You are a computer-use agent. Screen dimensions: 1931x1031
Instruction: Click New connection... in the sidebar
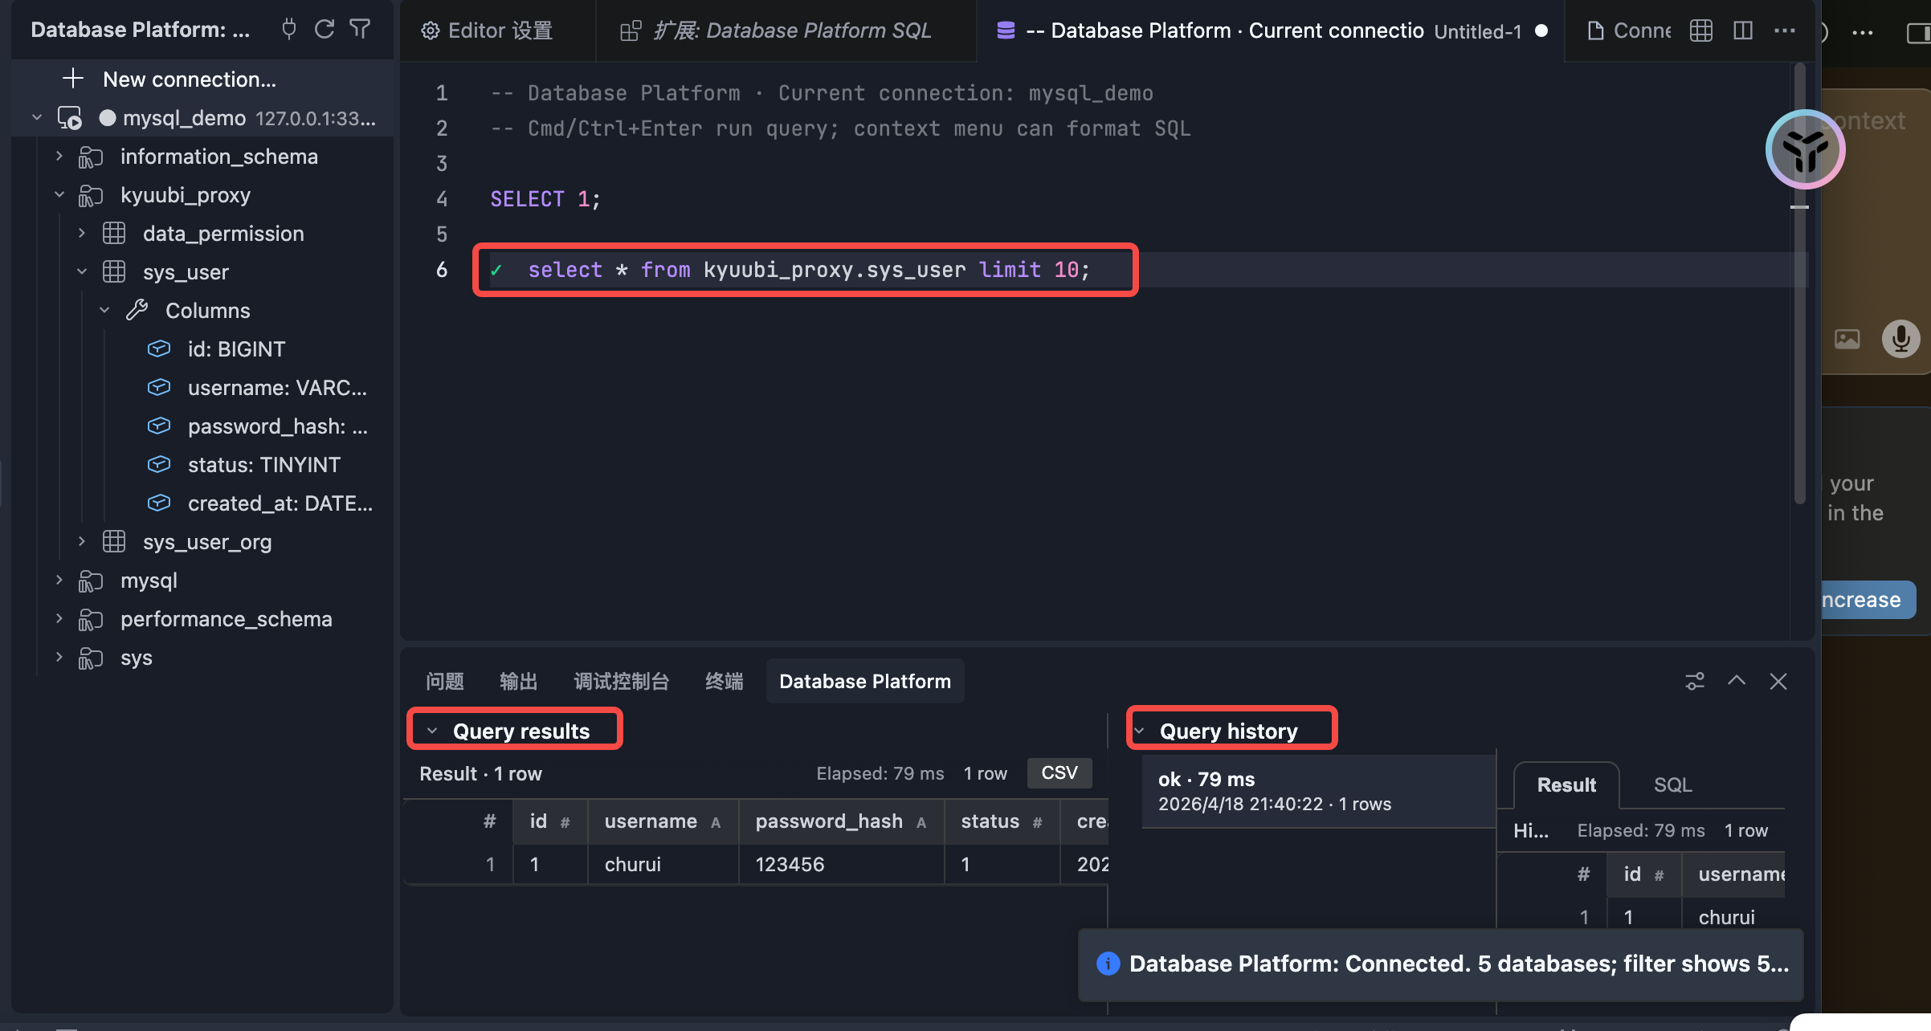coord(190,79)
